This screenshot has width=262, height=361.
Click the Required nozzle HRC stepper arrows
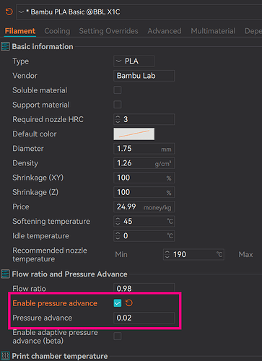point(118,119)
